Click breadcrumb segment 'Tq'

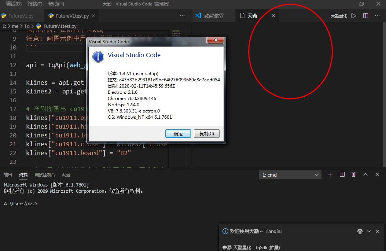coord(27,26)
